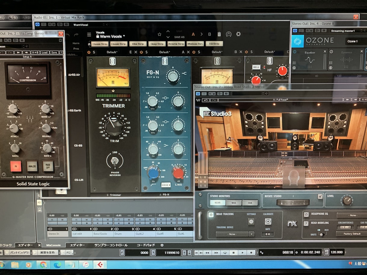Undo in the Abbey Road Studio 3 toolbar
The width and height of the screenshot is (367, 275).
click(206, 100)
